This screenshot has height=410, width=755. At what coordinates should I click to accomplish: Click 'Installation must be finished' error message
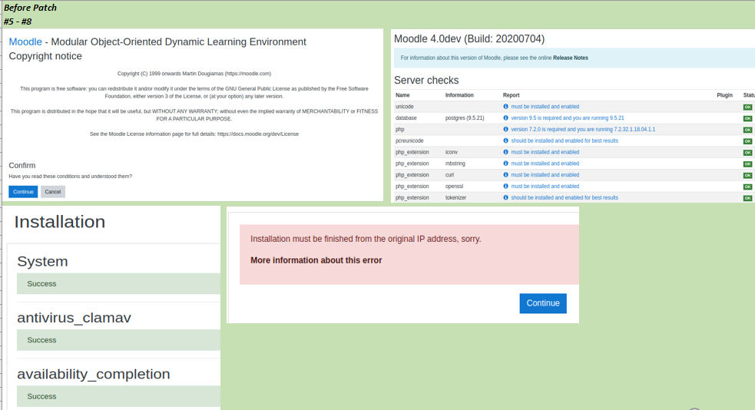coord(366,240)
